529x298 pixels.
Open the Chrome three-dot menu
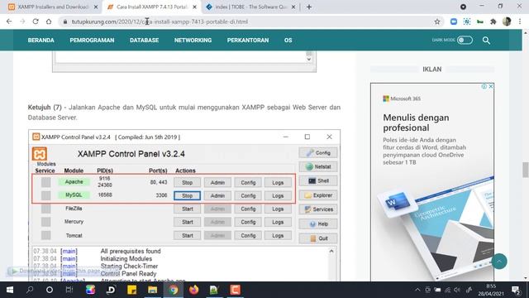tap(520, 22)
